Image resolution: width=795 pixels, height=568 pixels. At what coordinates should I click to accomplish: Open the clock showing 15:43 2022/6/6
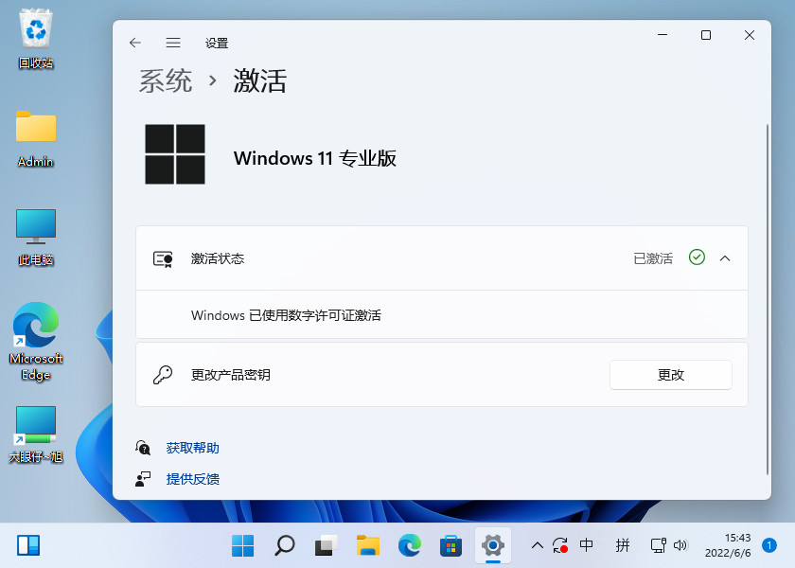(728, 545)
